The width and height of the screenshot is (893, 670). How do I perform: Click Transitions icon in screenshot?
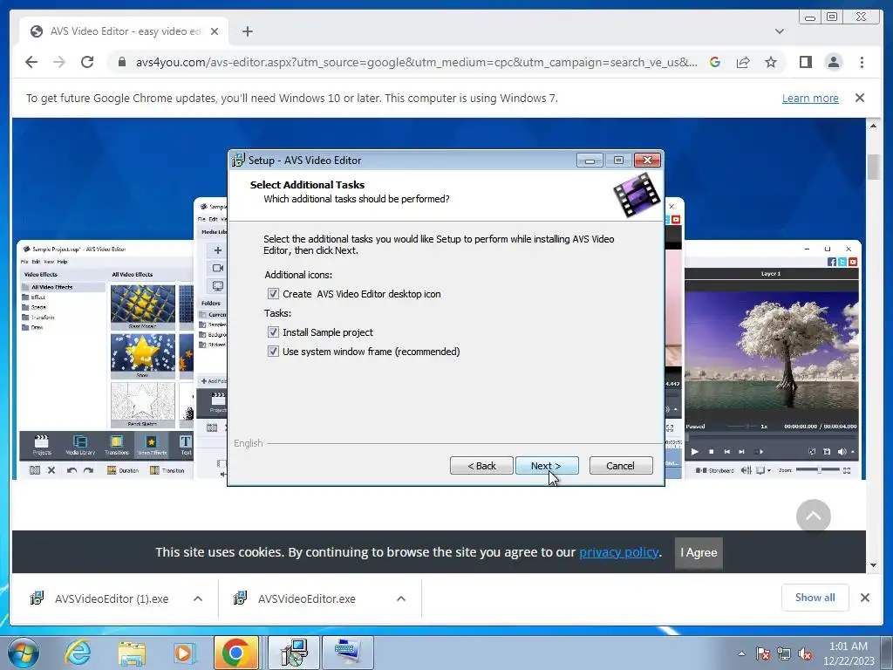(117, 444)
